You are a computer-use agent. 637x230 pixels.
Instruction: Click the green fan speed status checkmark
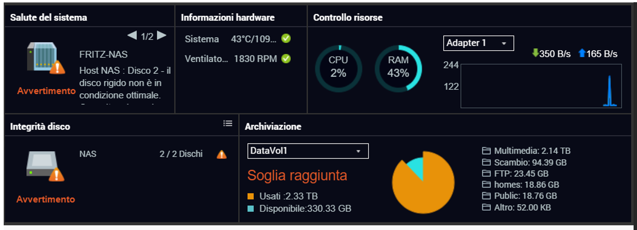286,59
